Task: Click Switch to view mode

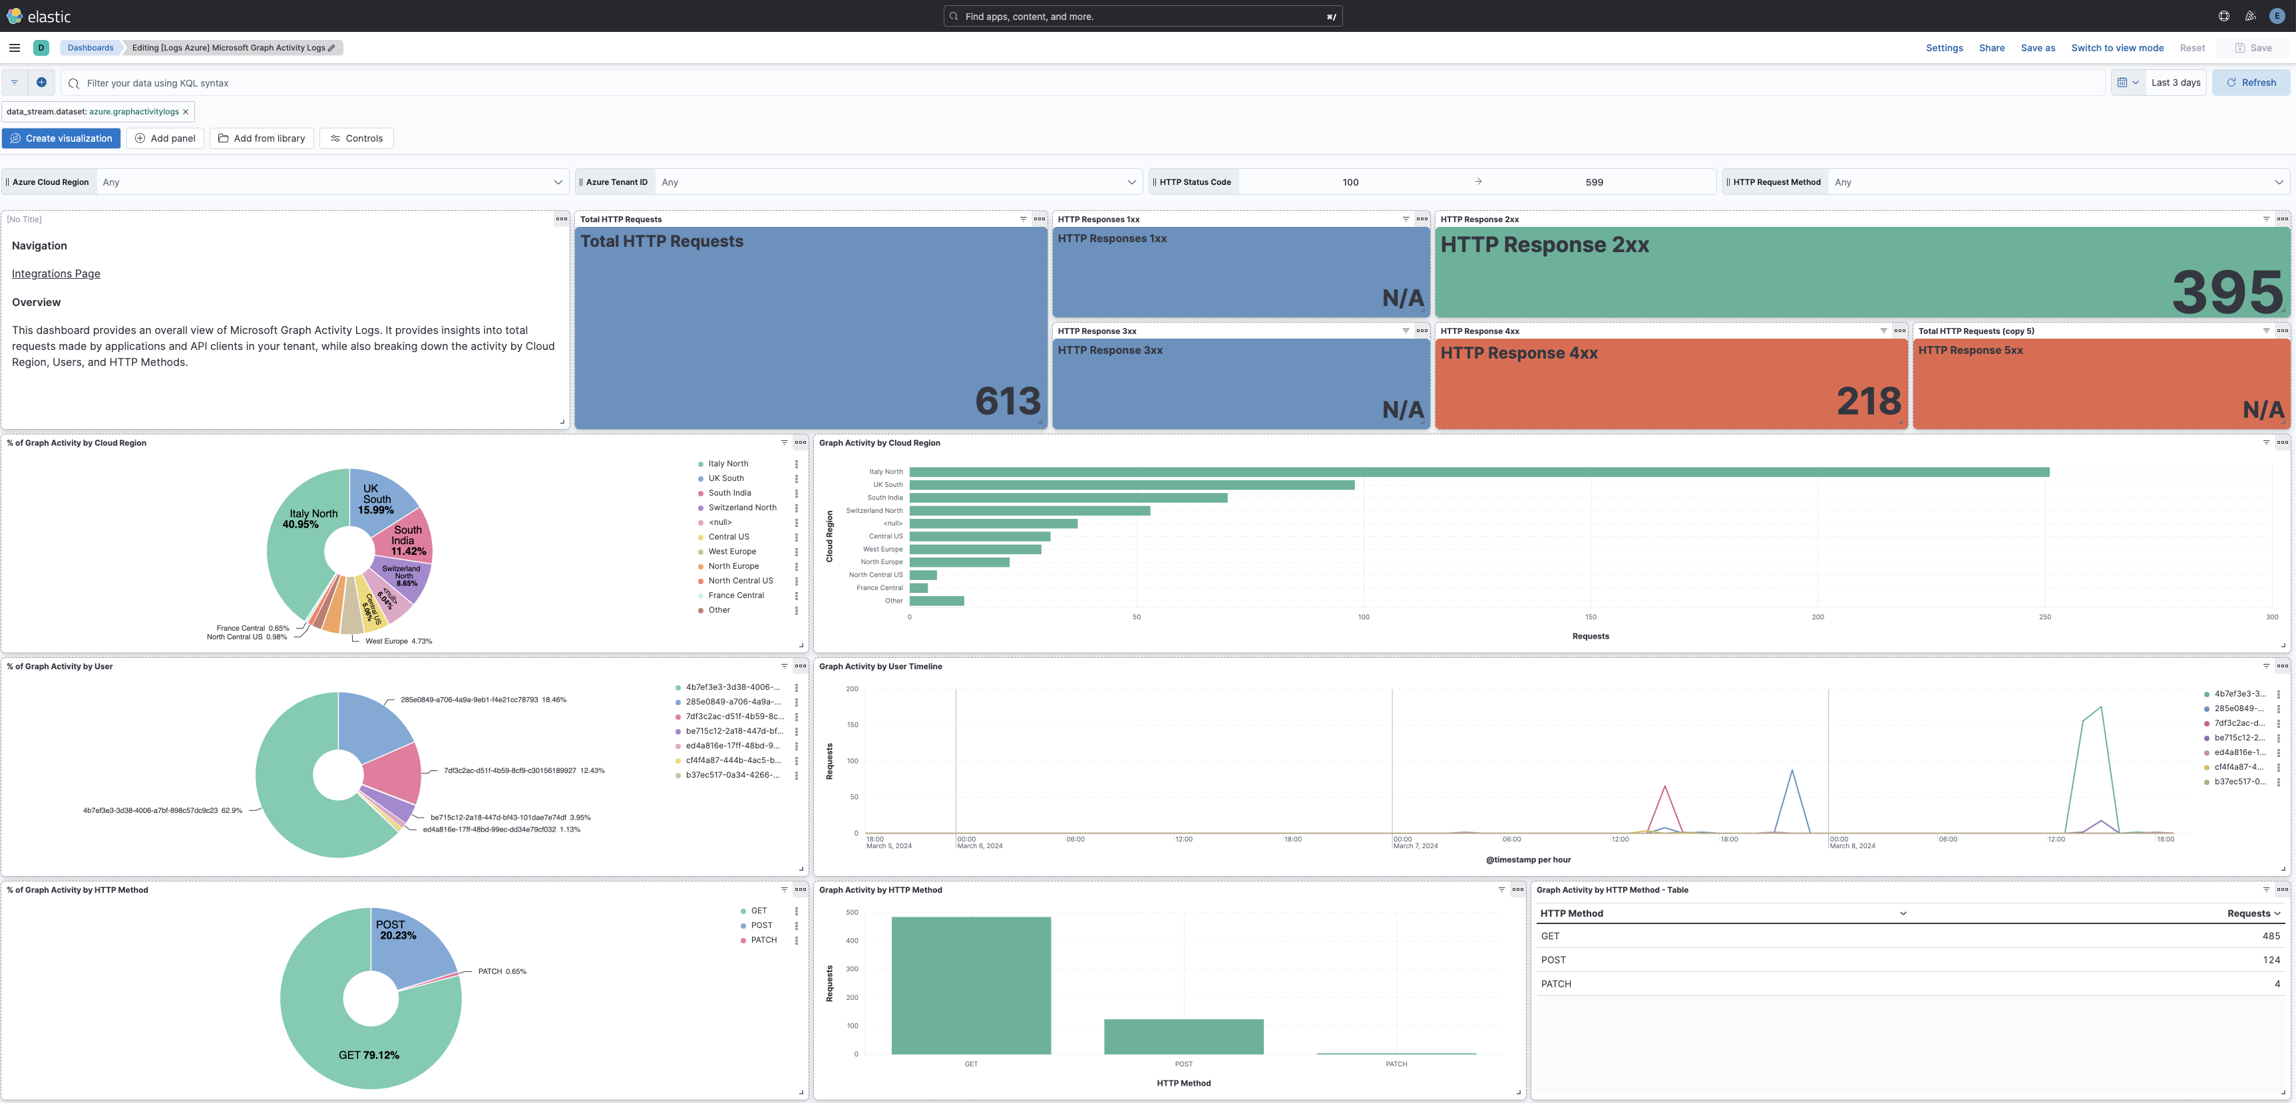Action: [2117, 47]
